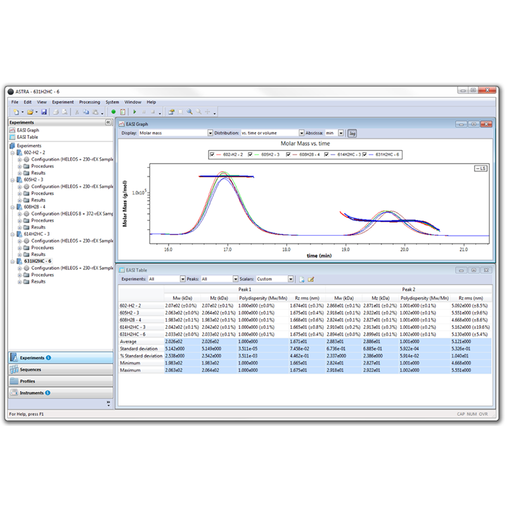Open the Experiment menu
The height and width of the screenshot is (507, 507).
(x=63, y=102)
